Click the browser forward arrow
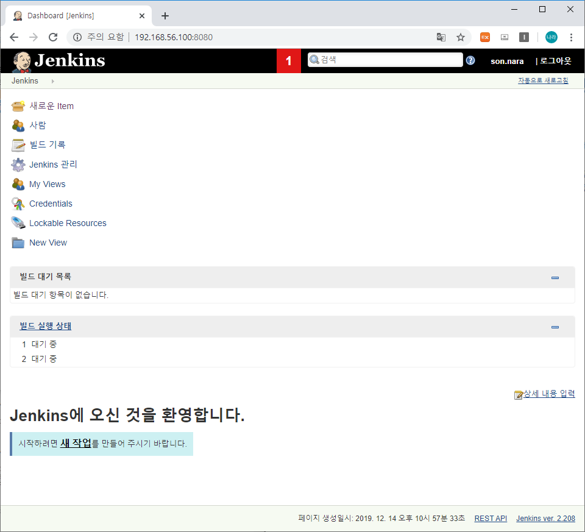Image resolution: width=585 pixels, height=532 pixels. point(34,37)
